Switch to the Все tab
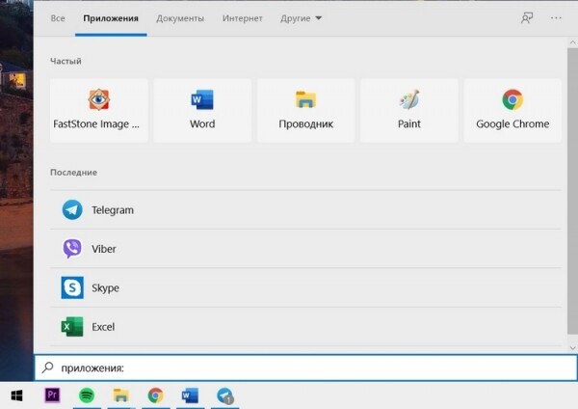The width and height of the screenshot is (578, 409). [58, 18]
